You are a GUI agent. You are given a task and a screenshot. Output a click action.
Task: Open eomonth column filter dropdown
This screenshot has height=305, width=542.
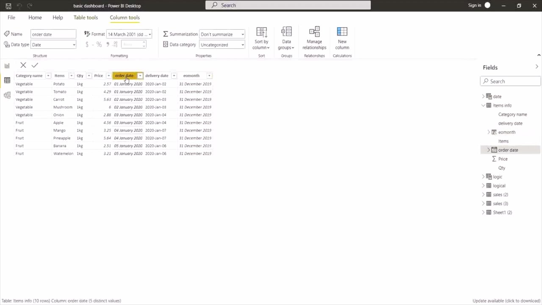(209, 76)
